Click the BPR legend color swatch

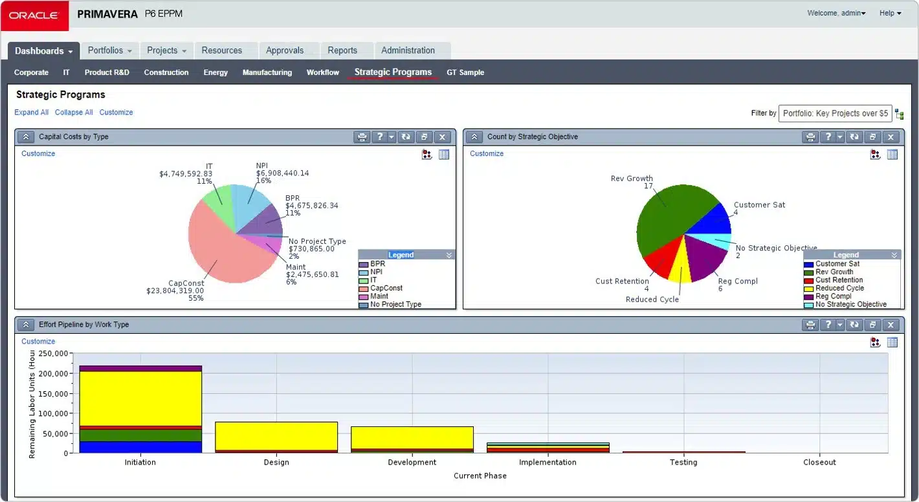coord(364,264)
